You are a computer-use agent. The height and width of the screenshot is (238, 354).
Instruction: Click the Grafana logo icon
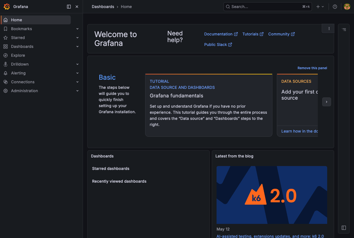click(7, 7)
